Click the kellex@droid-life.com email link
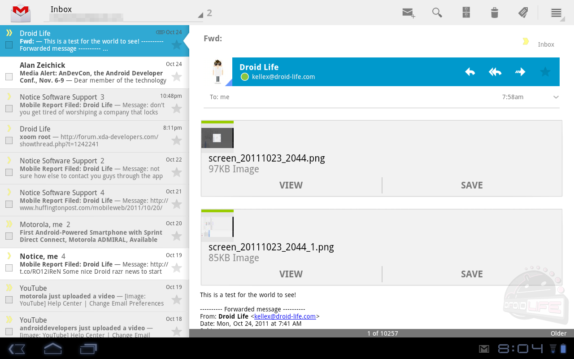This screenshot has height=359, width=574. (x=285, y=316)
